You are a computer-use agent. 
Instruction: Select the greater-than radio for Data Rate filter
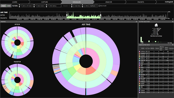click(x=72, y=5)
